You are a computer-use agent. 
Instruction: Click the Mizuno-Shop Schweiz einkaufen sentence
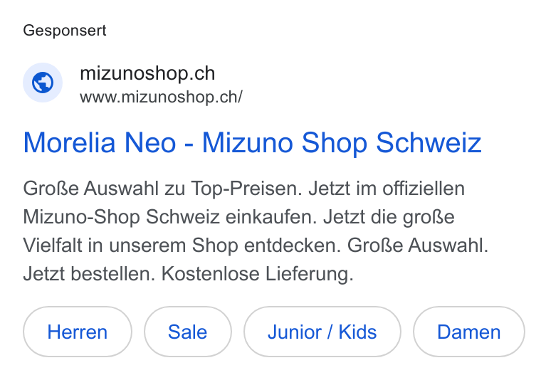click(x=169, y=217)
